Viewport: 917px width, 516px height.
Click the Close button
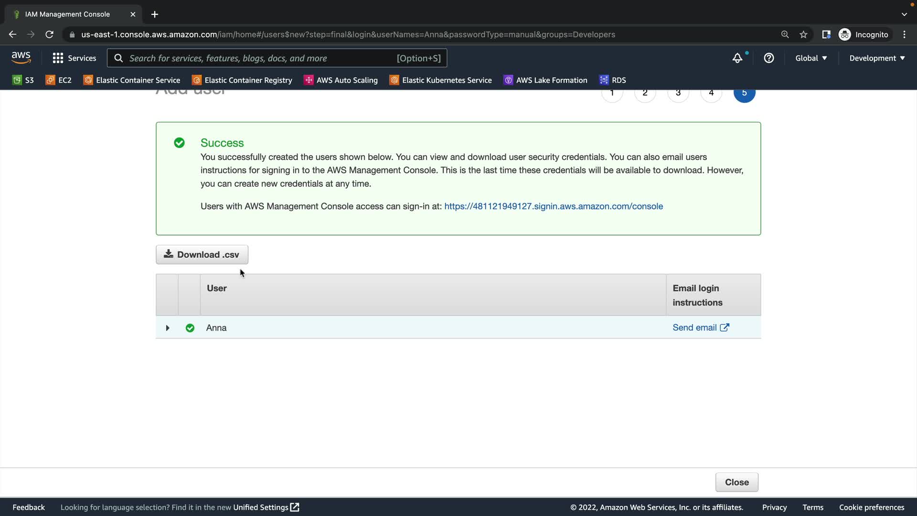[x=736, y=482]
